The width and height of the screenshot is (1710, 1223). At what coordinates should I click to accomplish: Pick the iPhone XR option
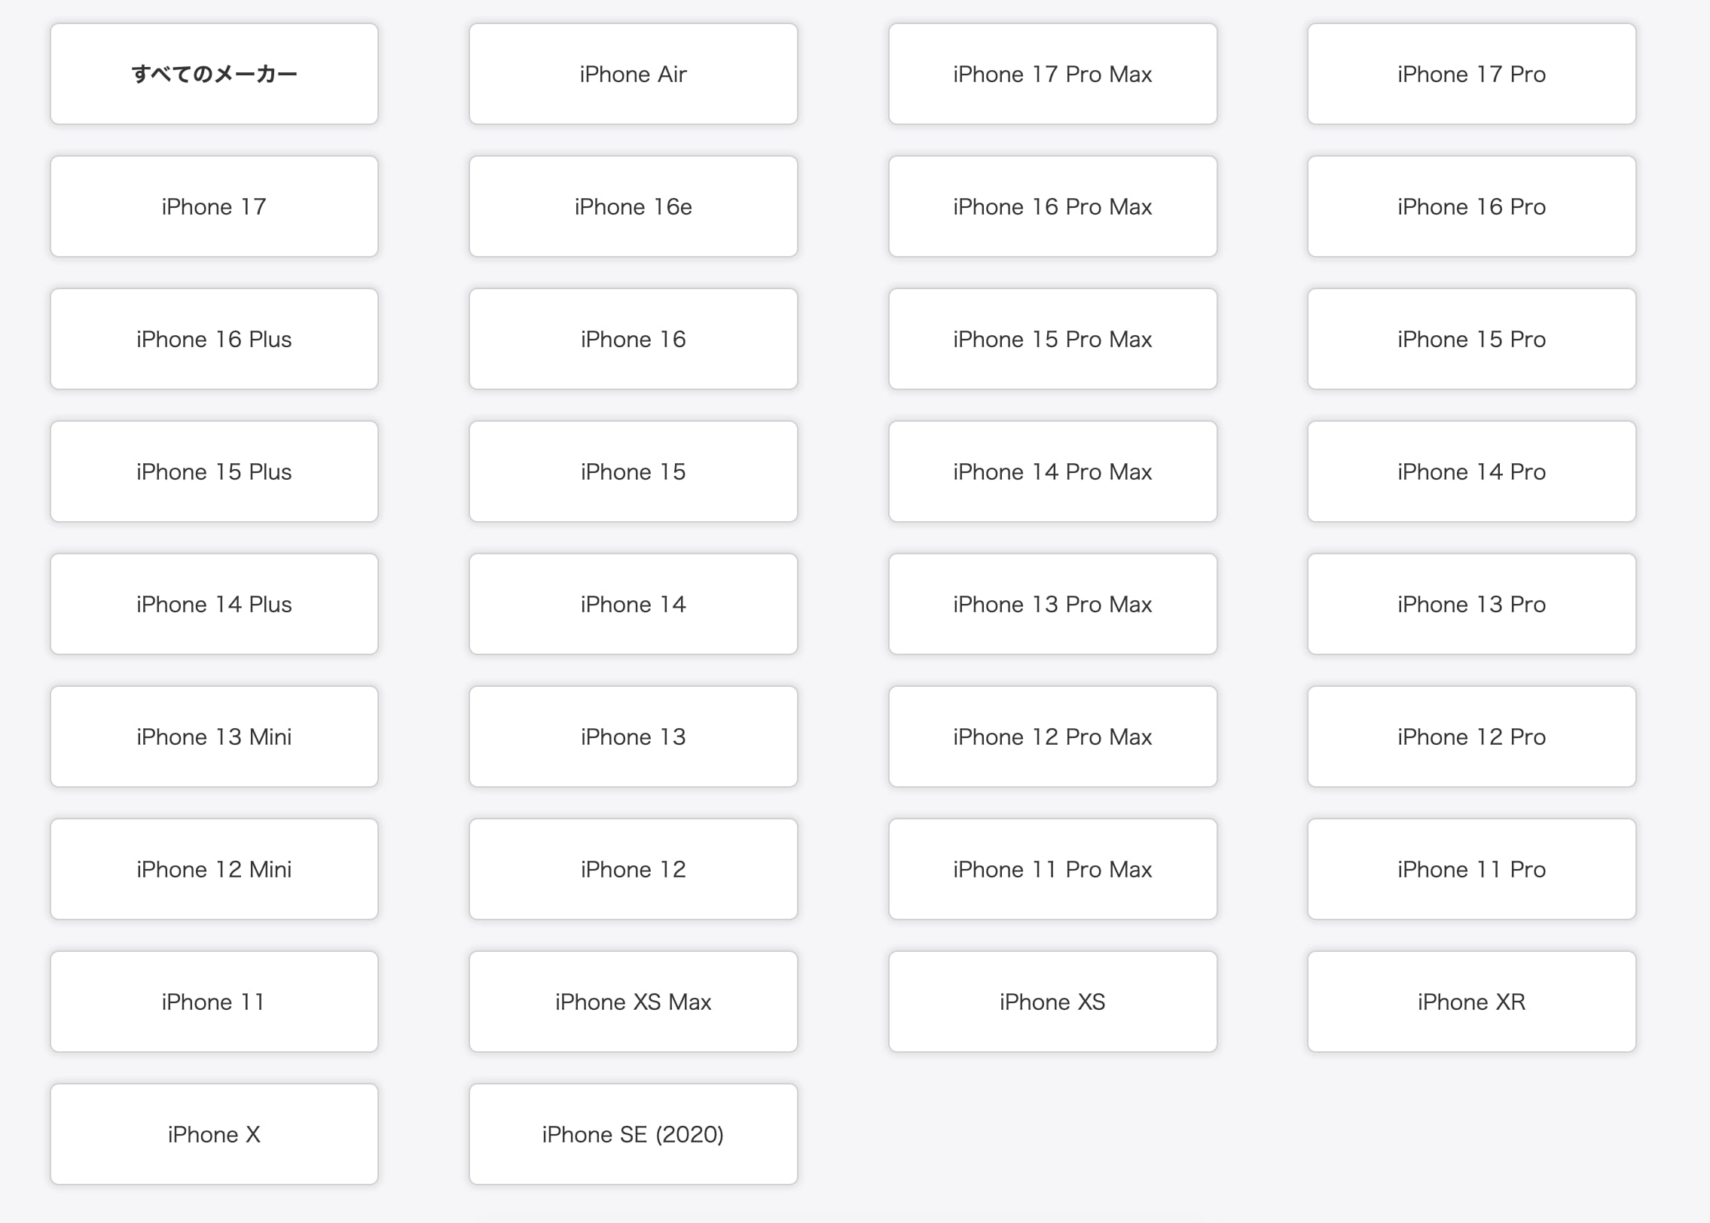pos(1471,1002)
